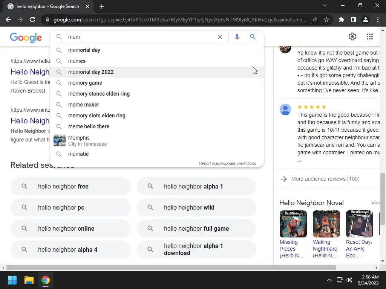Viewport: 386px width, 289px height.
Task: Choose the 'meme hello there' suggestion
Action: click(157, 126)
